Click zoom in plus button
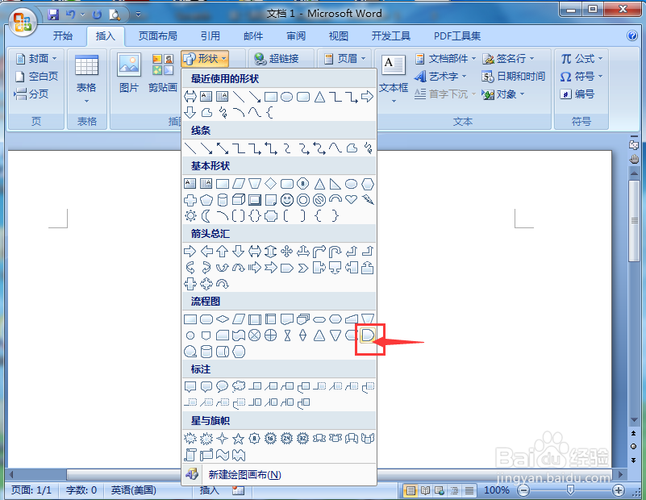The width and height of the screenshot is (646, 500). (x=618, y=490)
